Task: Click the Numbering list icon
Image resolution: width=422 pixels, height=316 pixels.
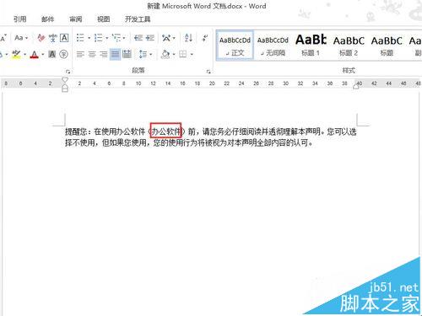Action: 98,38
